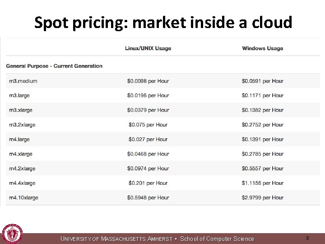The image size is (325, 244).
Task: Click the $0.0098 per Hour Linux price
Action: [x=148, y=81]
